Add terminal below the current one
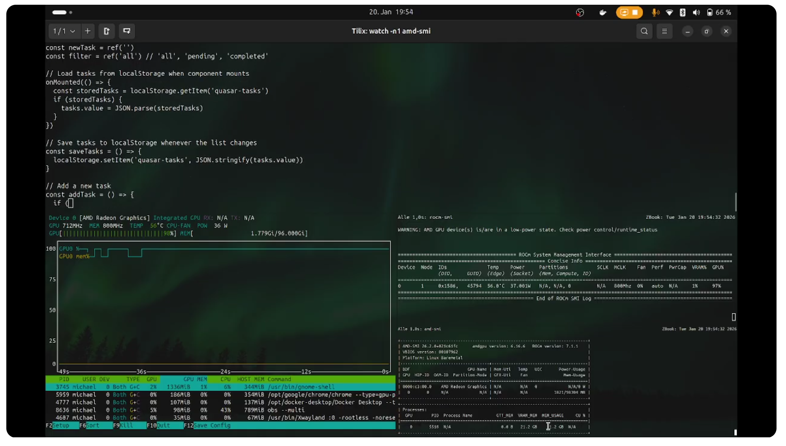The image size is (786, 446). 126,31
